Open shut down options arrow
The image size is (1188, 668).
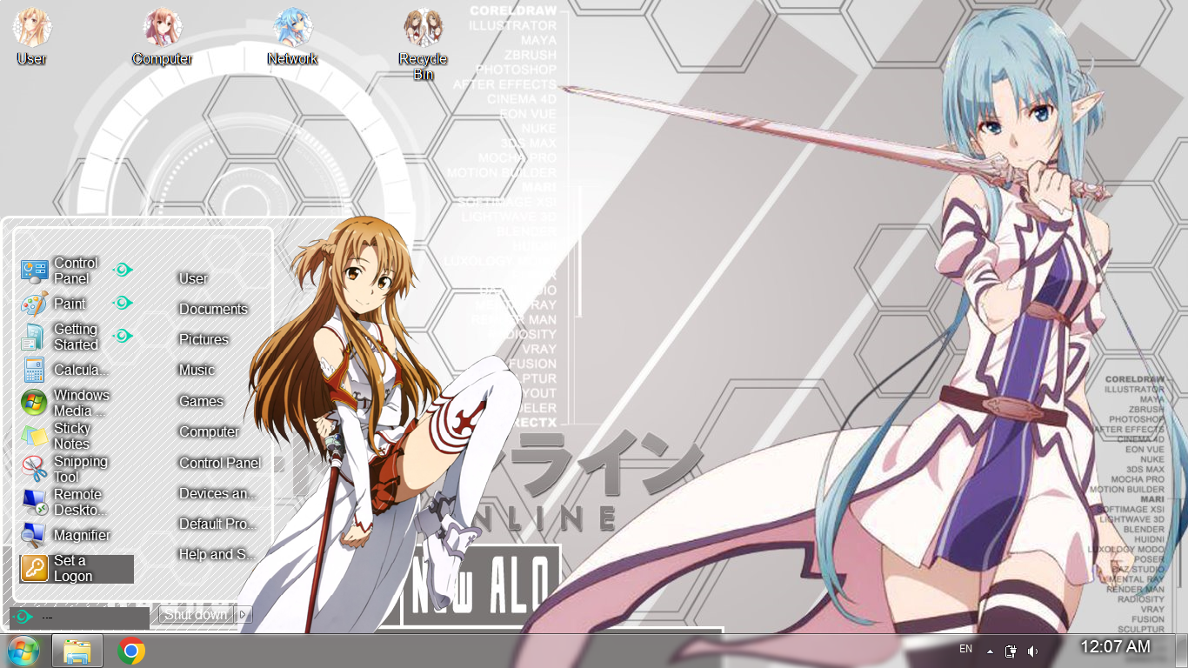(244, 615)
